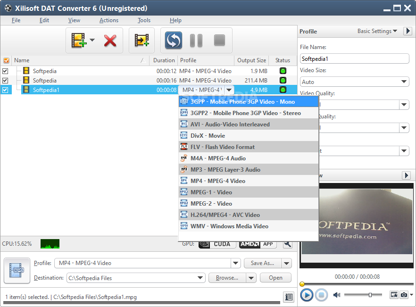The image size is (416, 307).
Task: Collapse the Profile panel arrow button
Action: 408,31
